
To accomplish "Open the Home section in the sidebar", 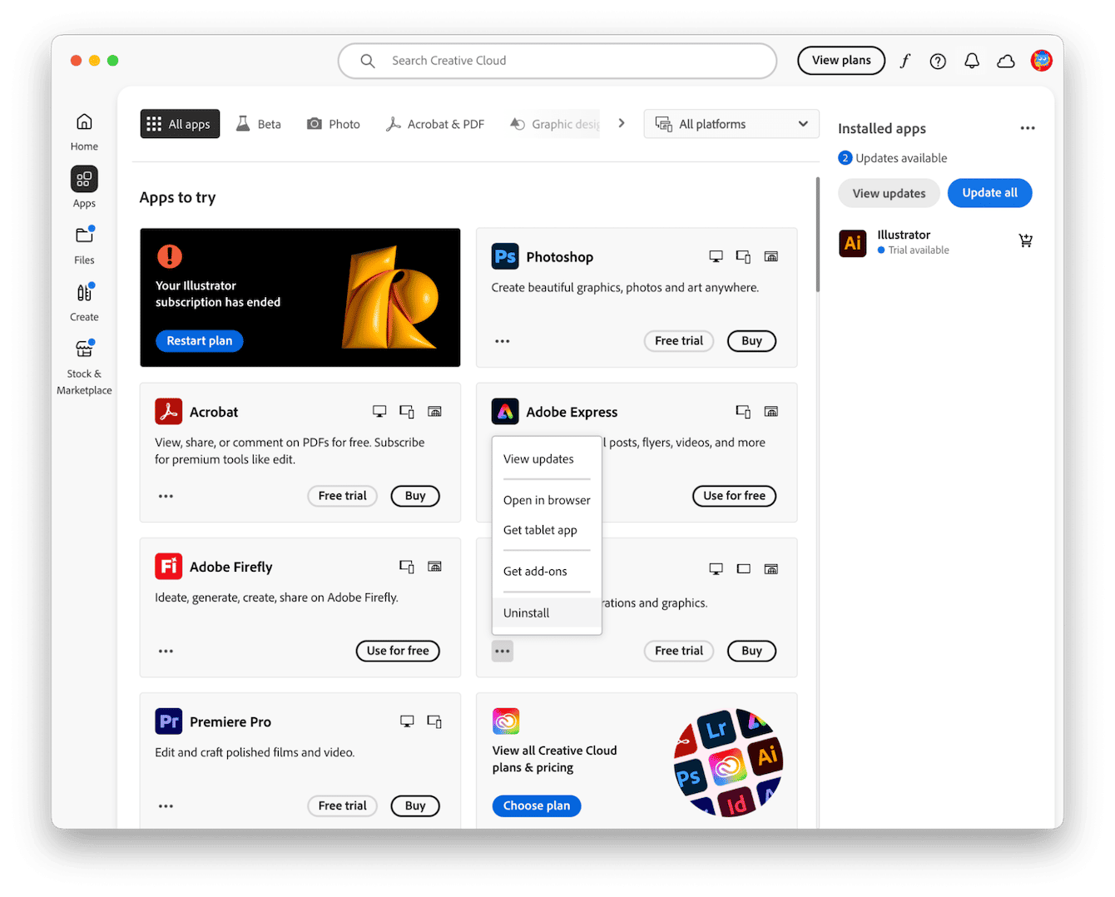I will pyautogui.click(x=83, y=131).
